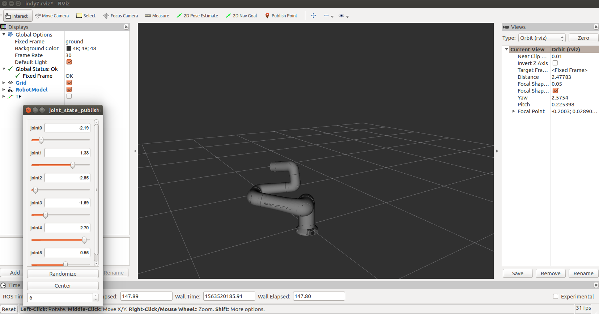Click the Reset time button
This screenshot has width=599, height=314.
[9, 309]
